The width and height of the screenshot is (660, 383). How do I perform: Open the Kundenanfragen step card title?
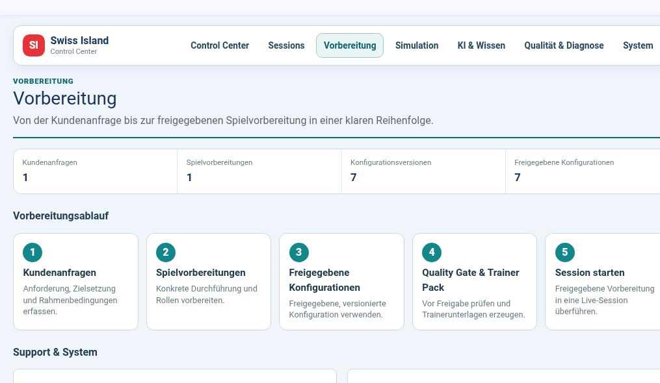pos(59,273)
